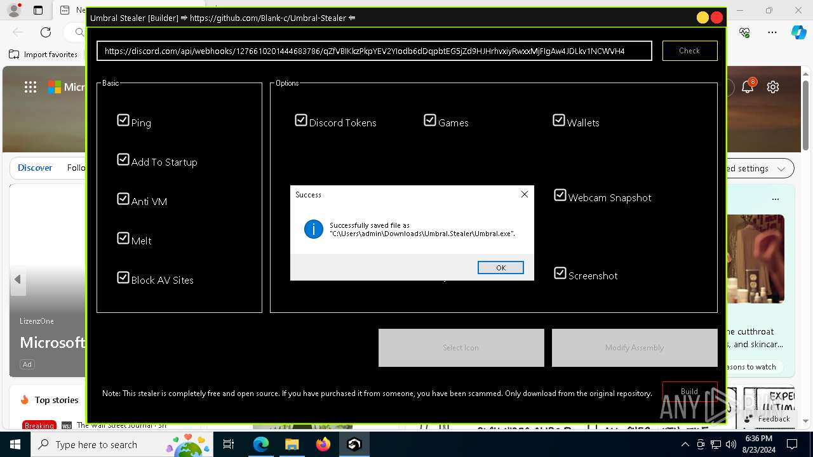Click the blue info icon in Success dialog
Image resolution: width=813 pixels, height=457 pixels.
pyautogui.click(x=314, y=229)
